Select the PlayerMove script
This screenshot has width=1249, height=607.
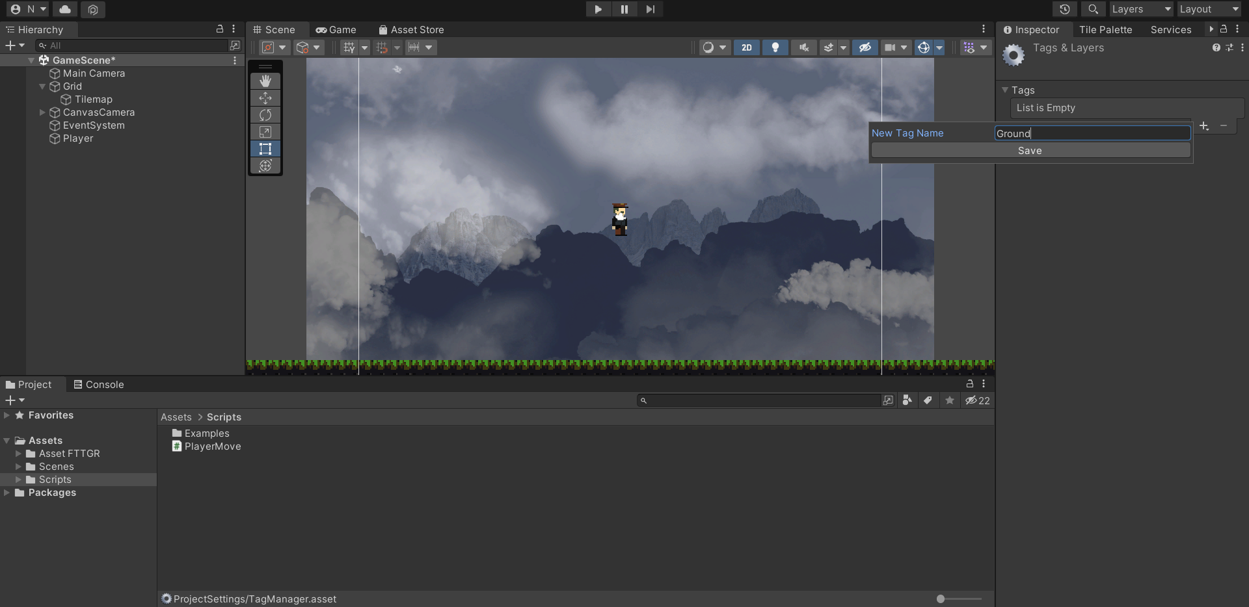pos(206,446)
